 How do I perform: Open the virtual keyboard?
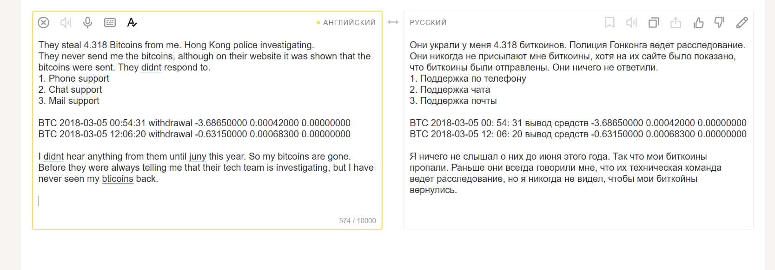pyautogui.click(x=110, y=22)
